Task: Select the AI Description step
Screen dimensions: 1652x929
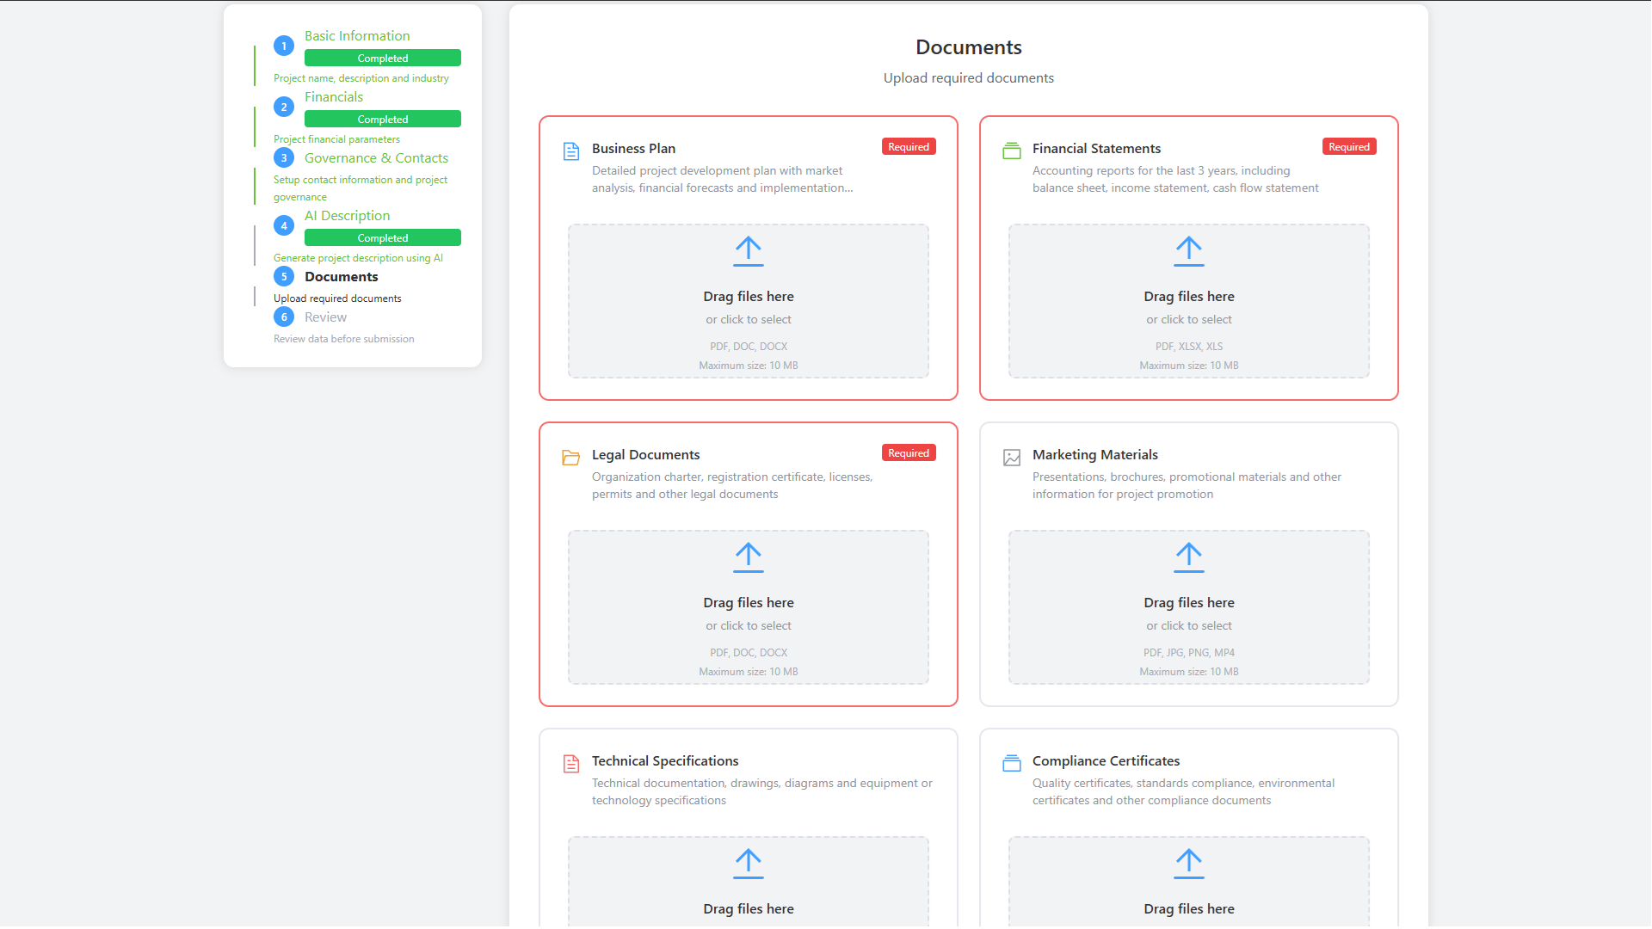Action: click(347, 215)
